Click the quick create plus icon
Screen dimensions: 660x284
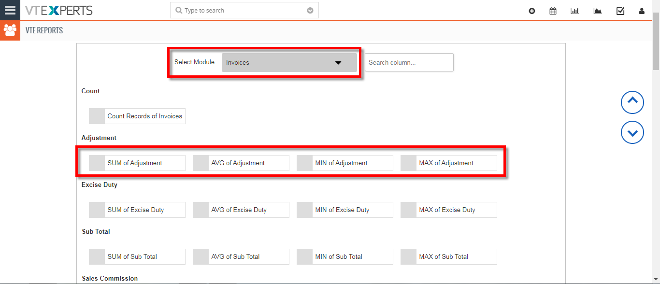click(532, 11)
